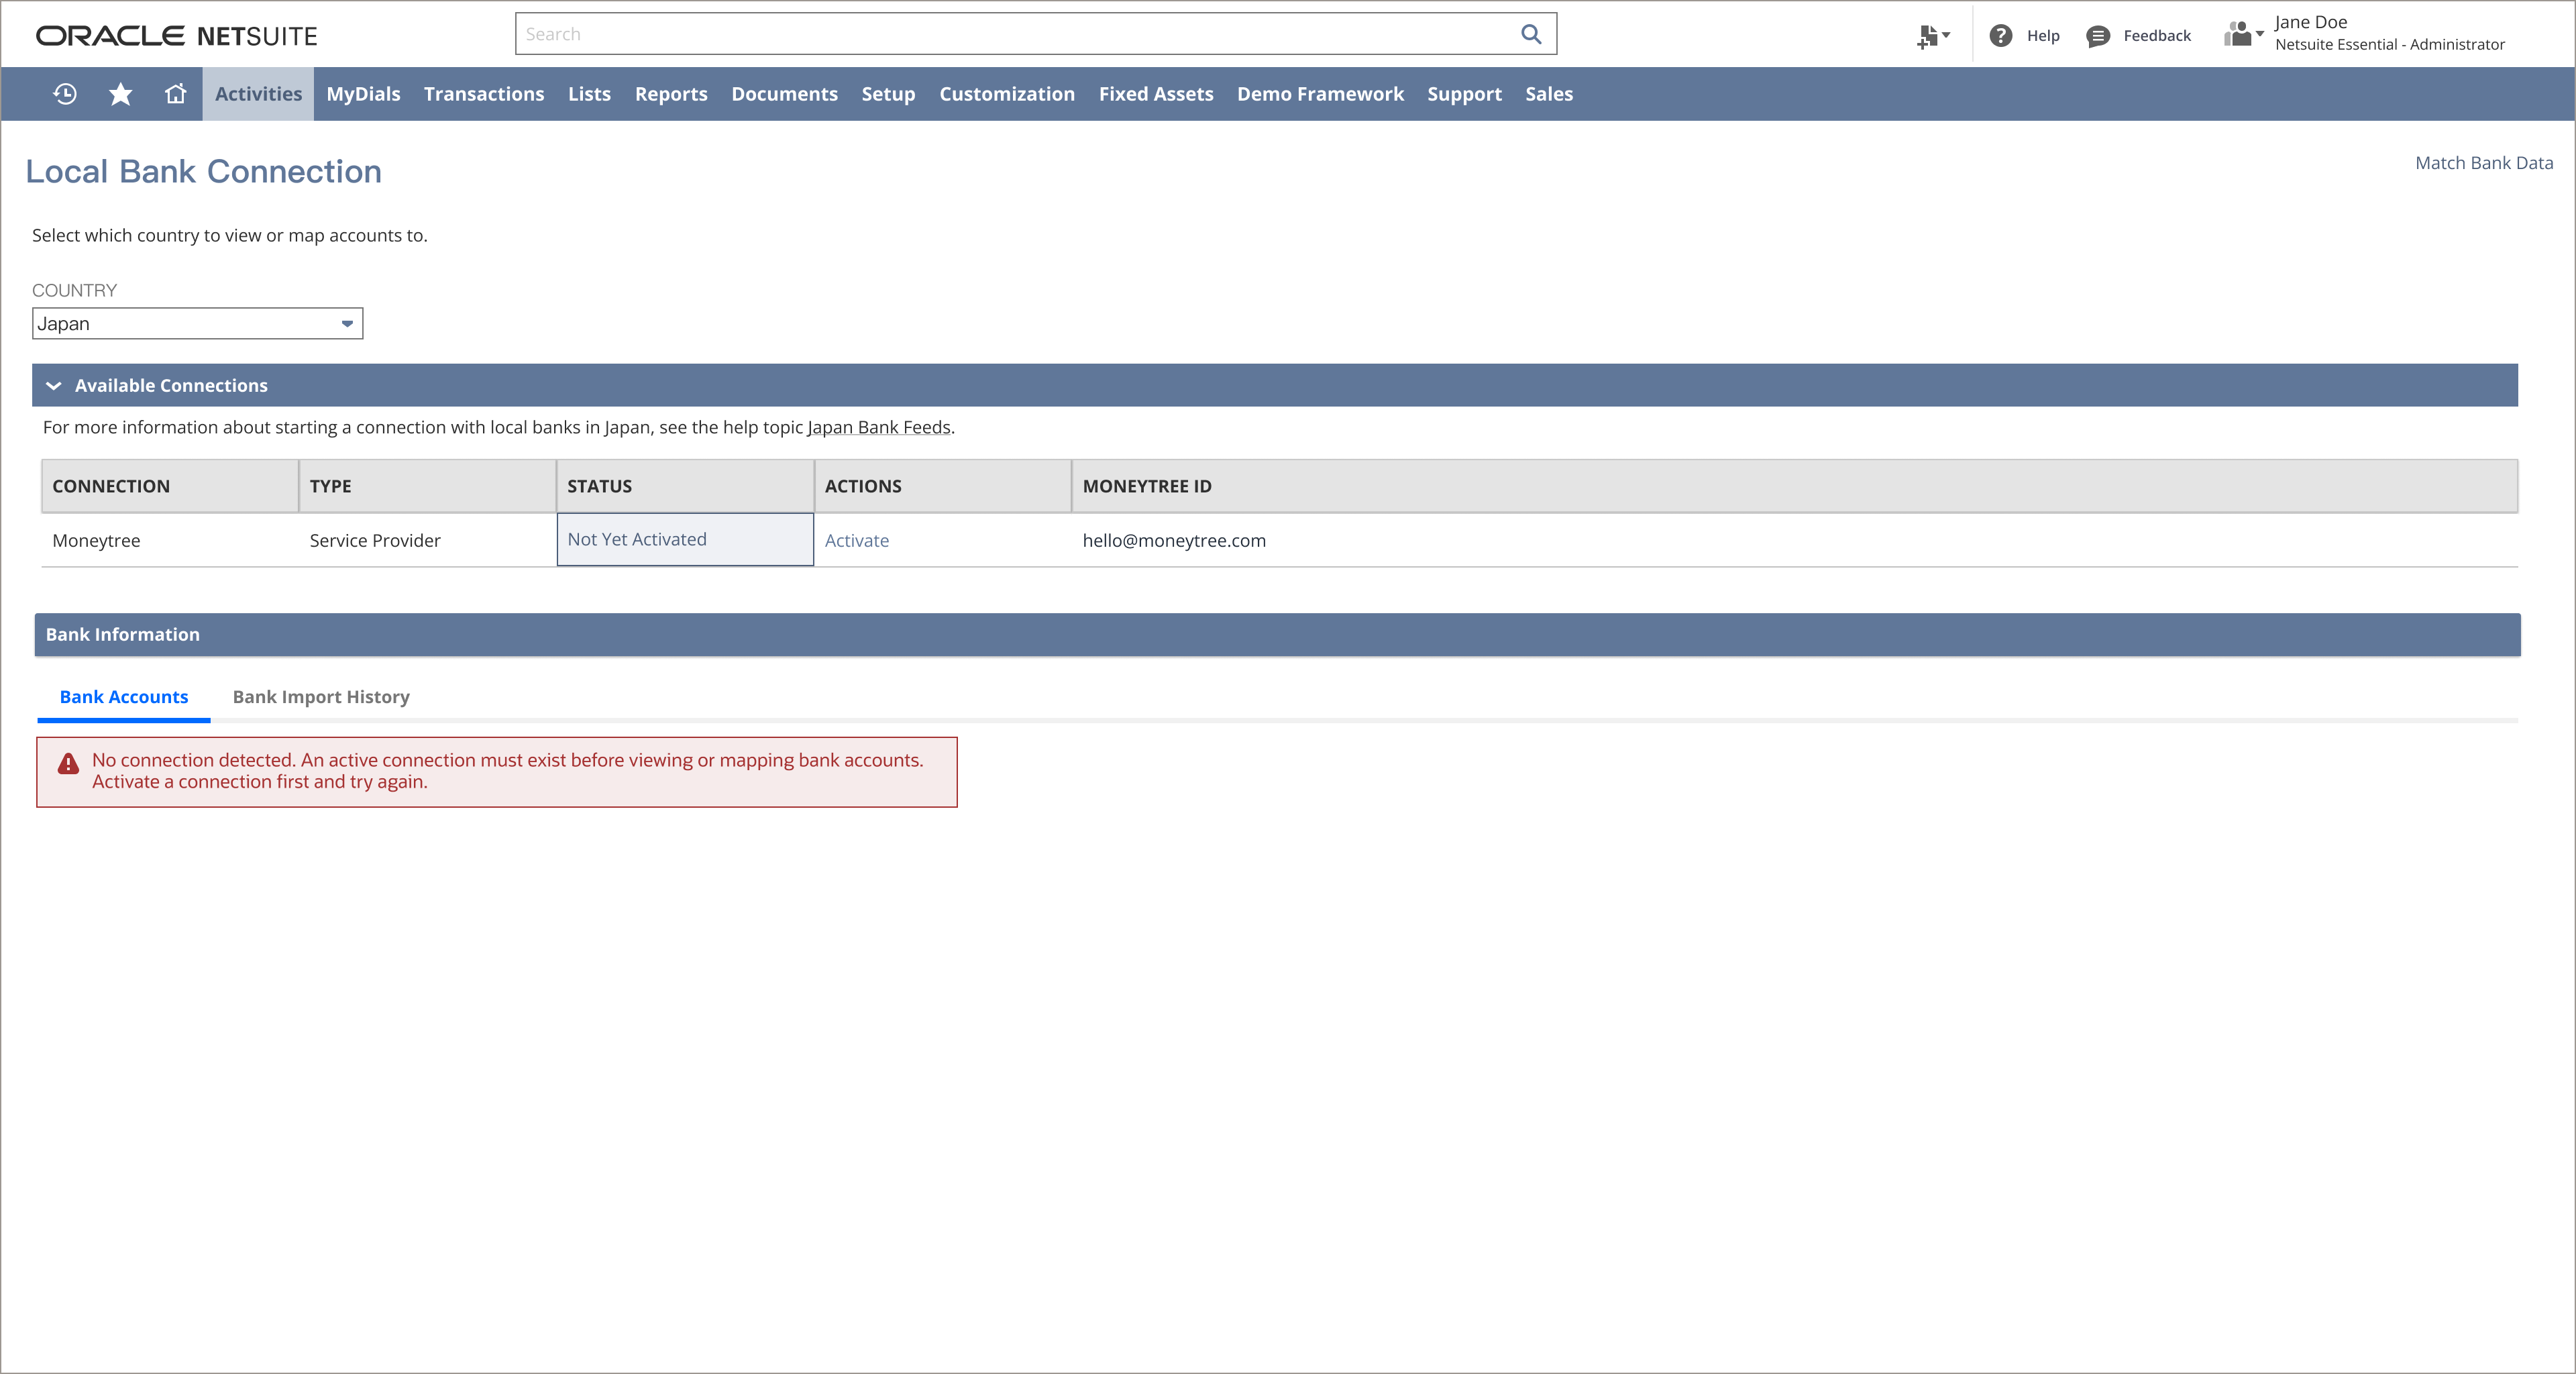Click the MONEYTREE ID column header
This screenshot has width=2576, height=1374.
[1795, 486]
